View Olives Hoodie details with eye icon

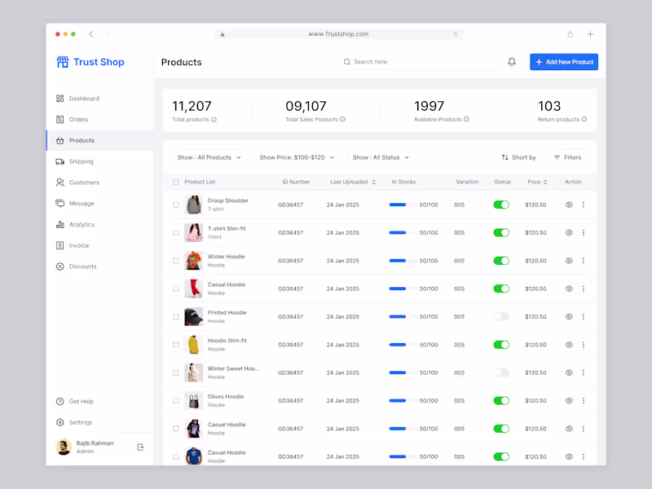click(x=569, y=400)
